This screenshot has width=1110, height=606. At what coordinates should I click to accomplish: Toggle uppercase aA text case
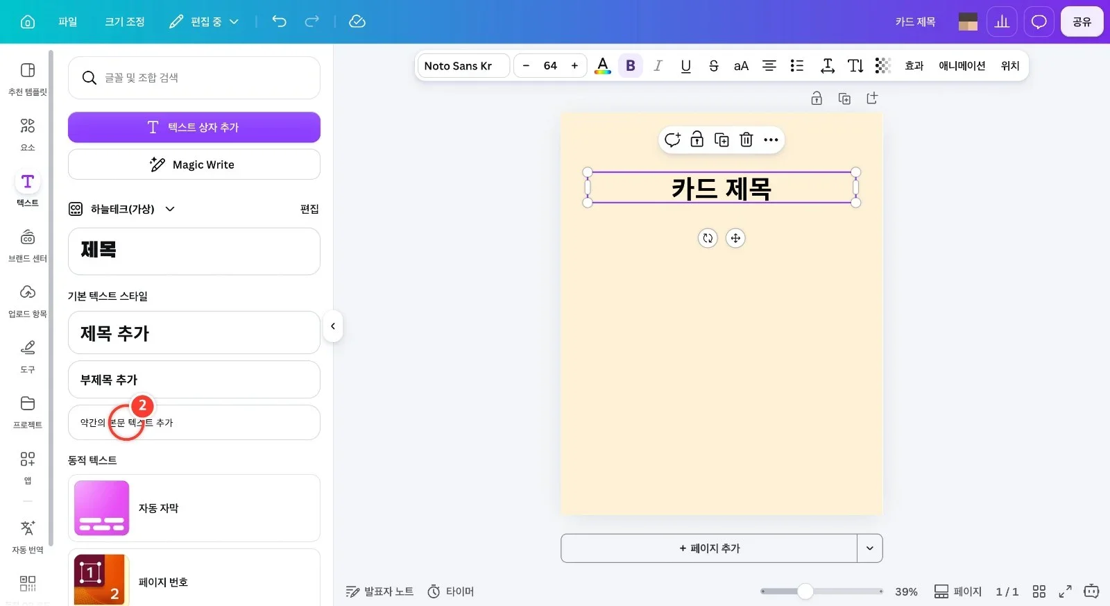pyautogui.click(x=741, y=66)
